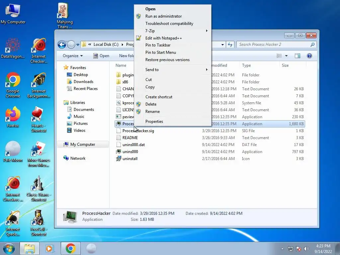Open Mahjong Titans desktop shortcut
This screenshot has height=255, width=340.
tap(64, 16)
